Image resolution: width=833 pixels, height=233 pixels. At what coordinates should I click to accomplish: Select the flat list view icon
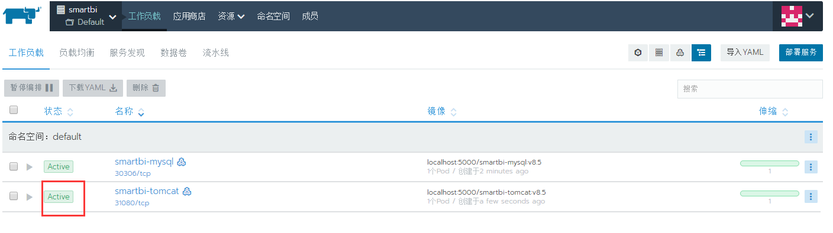point(659,52)
